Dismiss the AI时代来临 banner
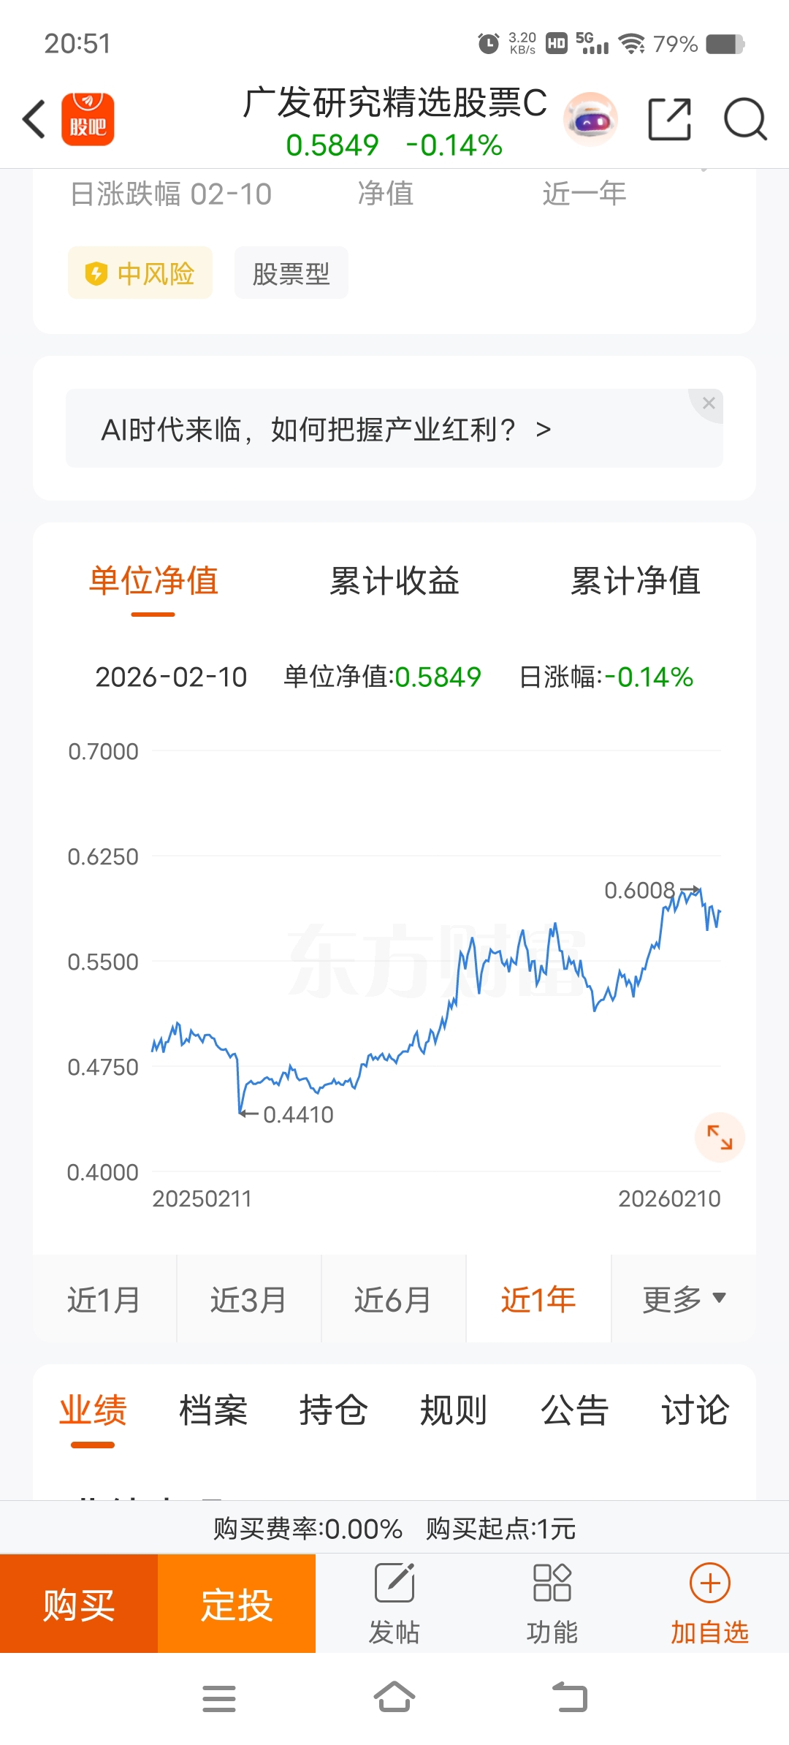 708,403
